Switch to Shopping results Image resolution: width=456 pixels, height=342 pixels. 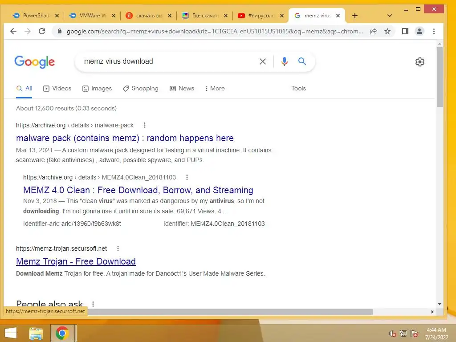point(141,89)
